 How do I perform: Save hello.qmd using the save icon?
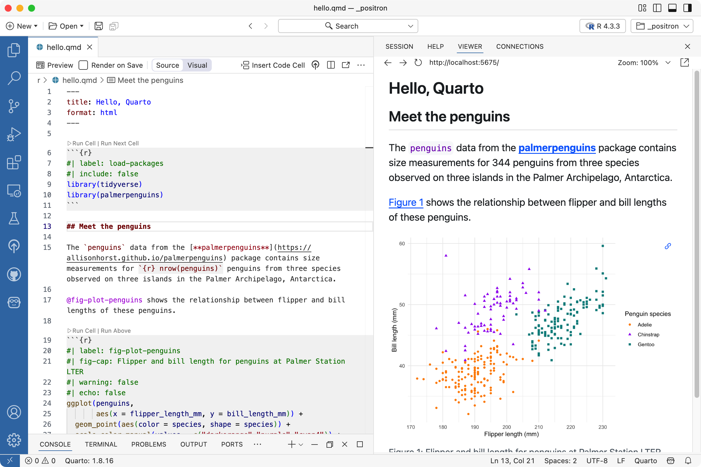click(x=98, y=26)
